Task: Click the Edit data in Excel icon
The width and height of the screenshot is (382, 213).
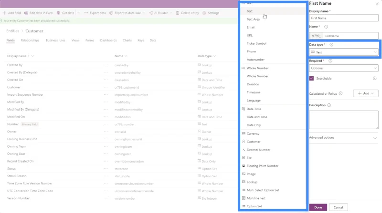Action: click(26, 13)
